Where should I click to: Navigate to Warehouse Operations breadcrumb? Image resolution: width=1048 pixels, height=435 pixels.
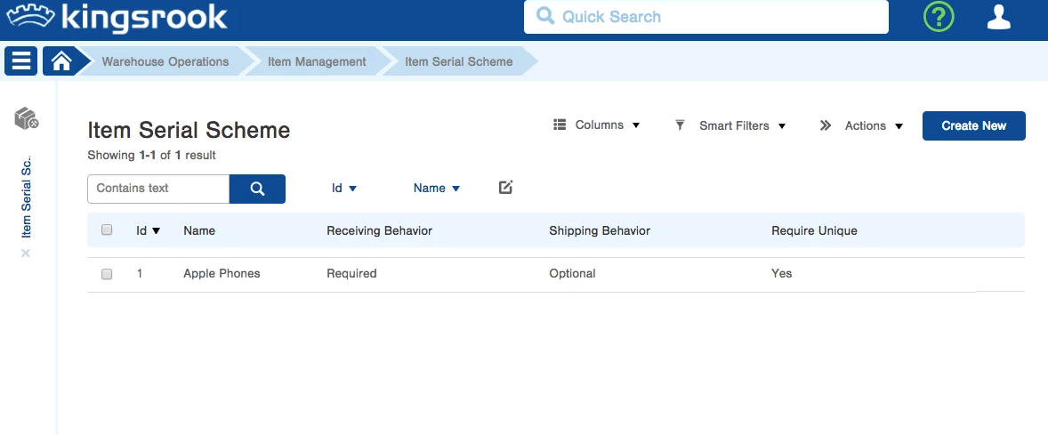(165, 61)
